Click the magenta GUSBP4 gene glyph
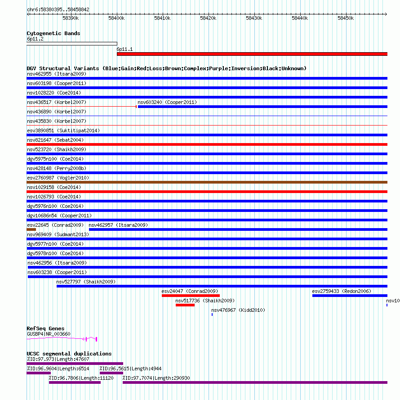Viewport: 400px width, 400px height. (62, 339)
